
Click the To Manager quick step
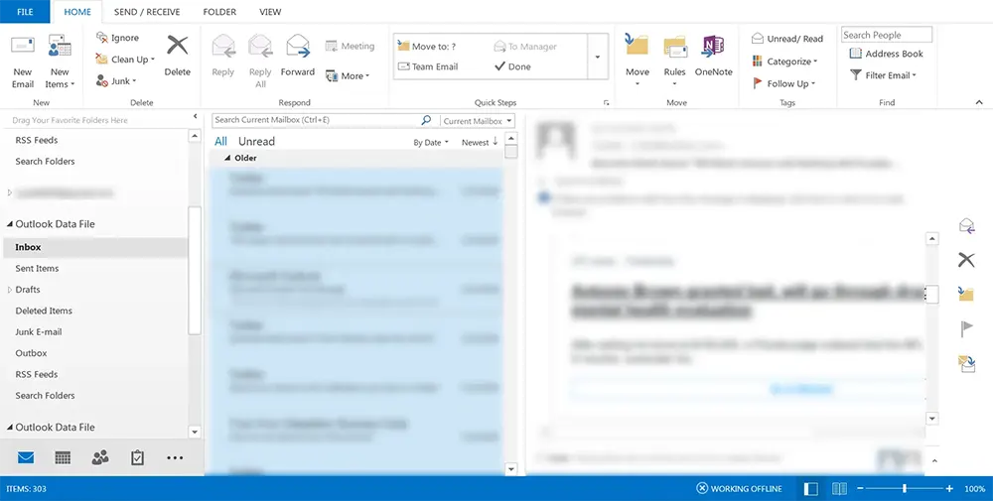[525, 47]
